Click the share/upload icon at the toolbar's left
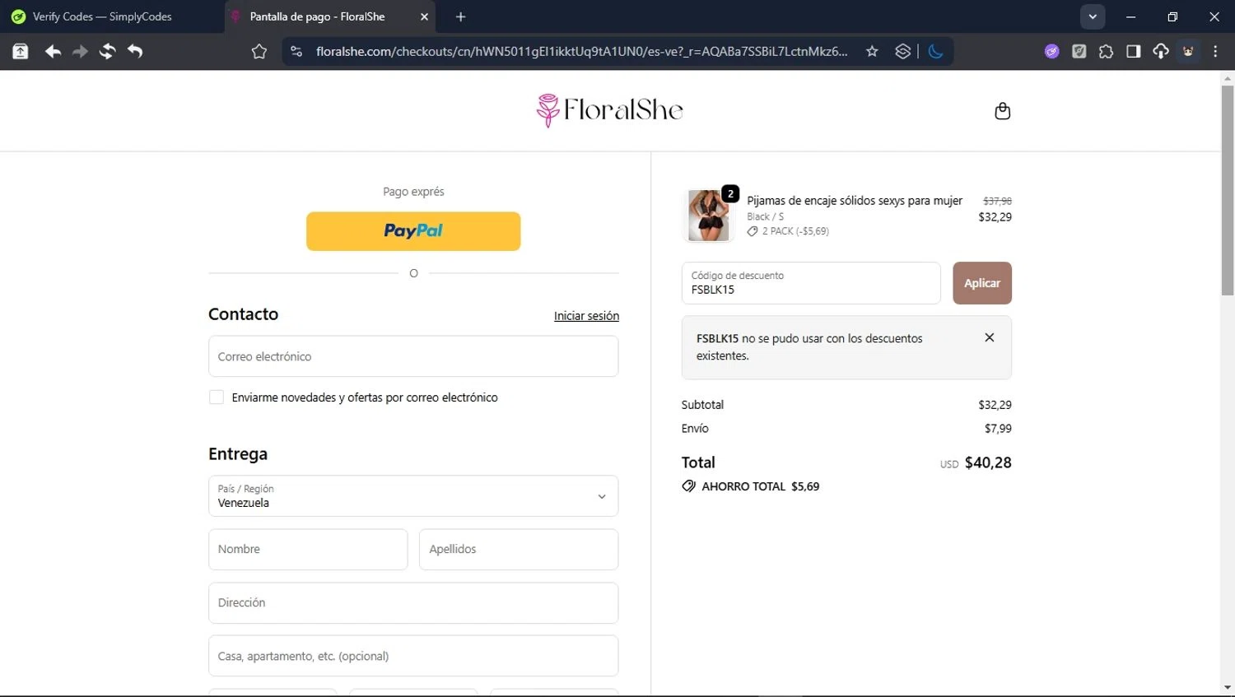 coord(21,52)
